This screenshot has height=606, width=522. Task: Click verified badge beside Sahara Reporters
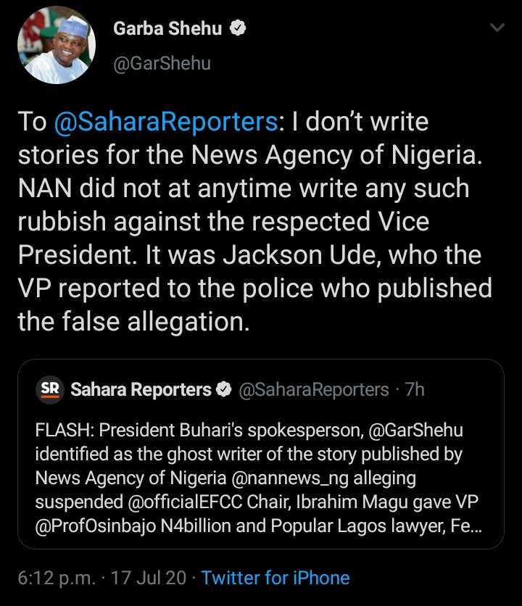point(225,390)
